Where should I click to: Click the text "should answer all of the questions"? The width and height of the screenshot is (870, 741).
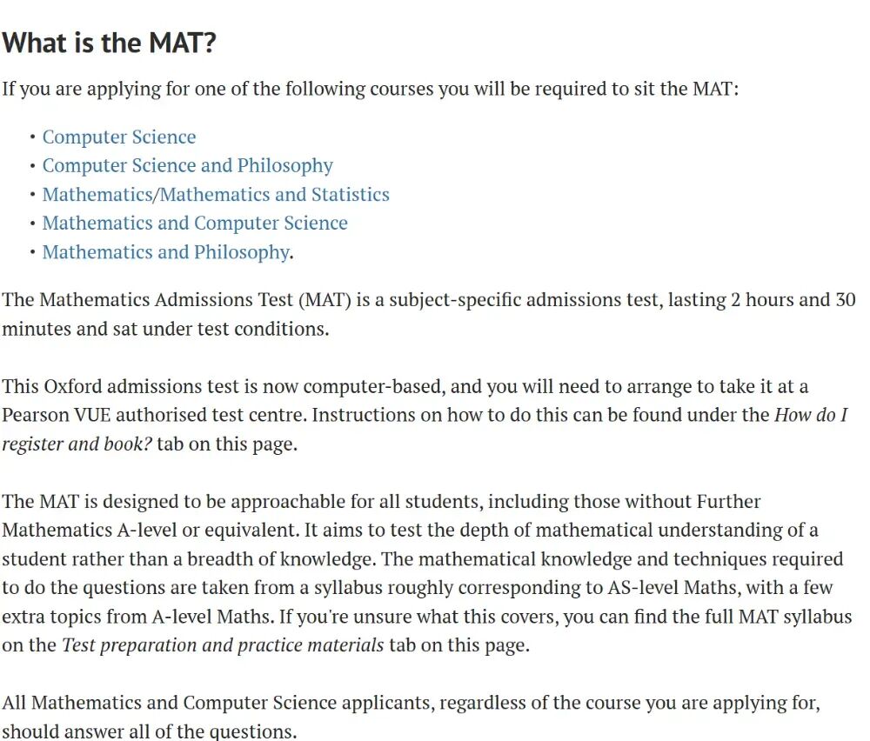[x=149, y=731]
